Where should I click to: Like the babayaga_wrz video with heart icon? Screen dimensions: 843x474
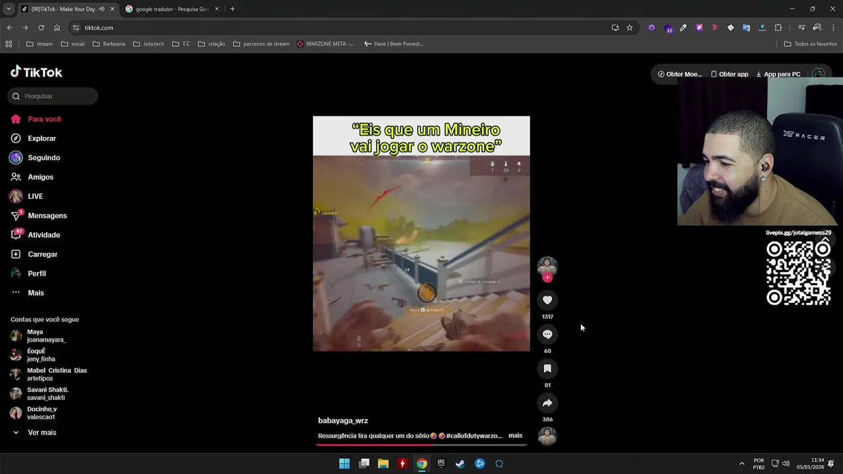click(547, 300)
